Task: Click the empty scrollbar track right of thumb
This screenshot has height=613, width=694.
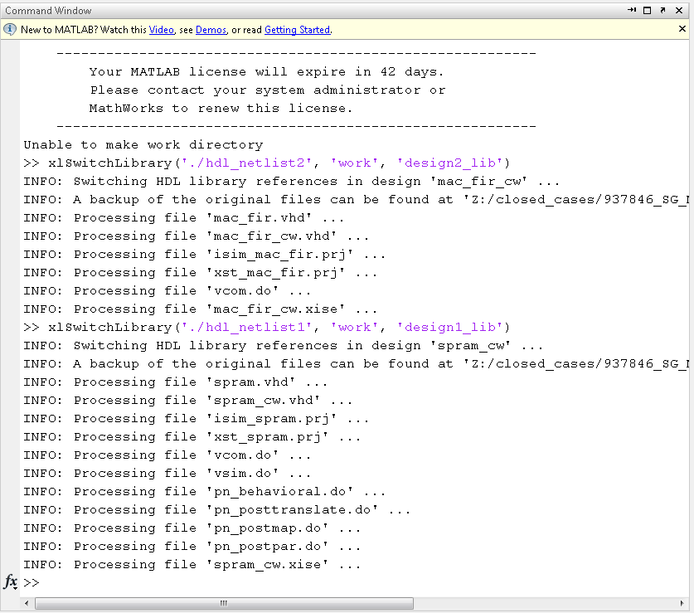Action: click(539, 604)
